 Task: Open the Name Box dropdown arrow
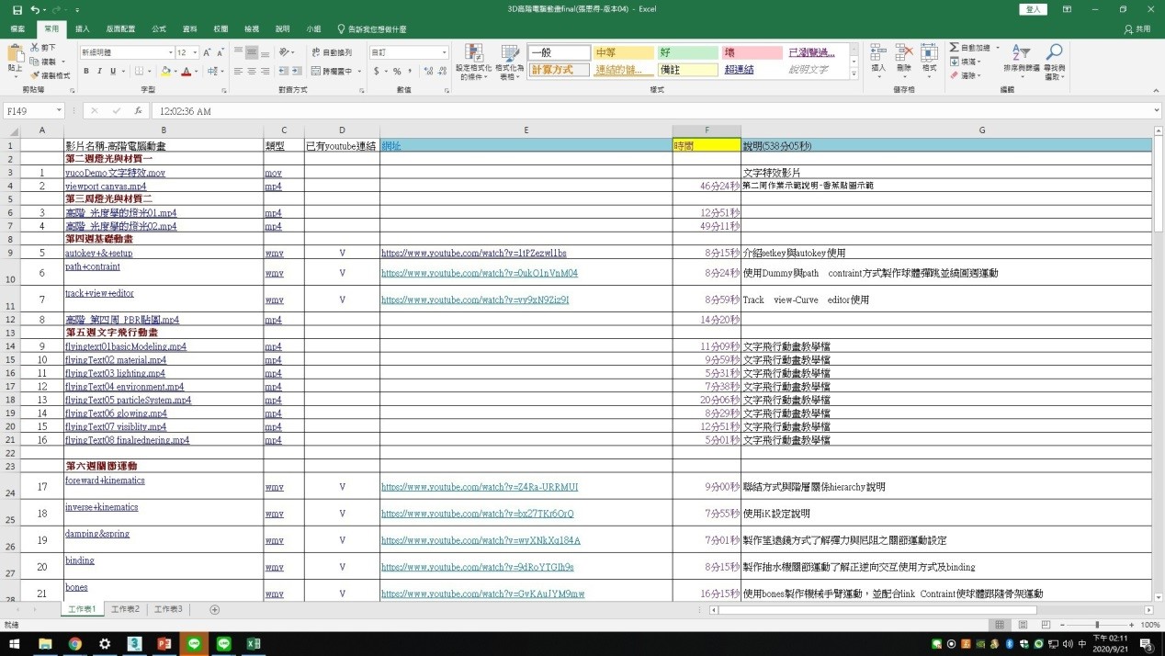pyautogui.click(x=59, y=111)
